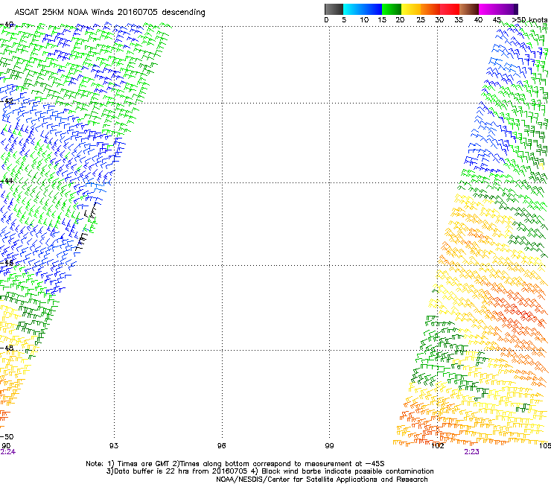
Task: Click the '35' legend scale label
Action: pyautogui.click(x=459, y=20)
